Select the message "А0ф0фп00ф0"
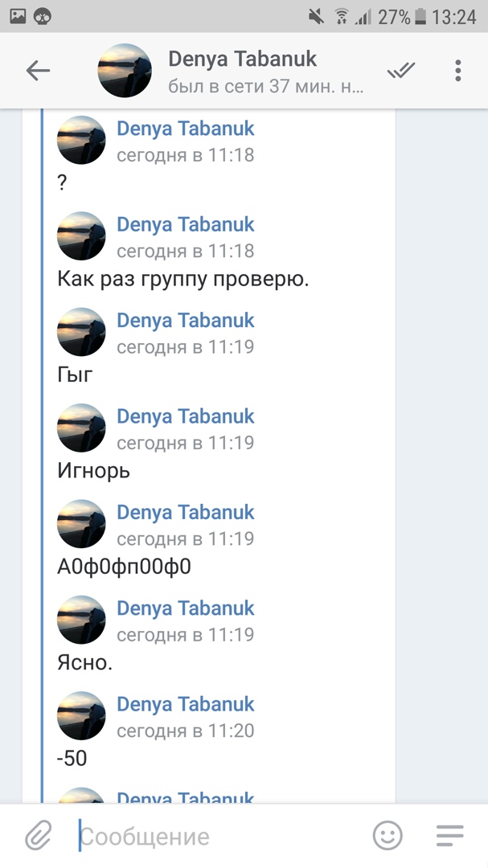Screen dimensions: 488x868 (124, 567)
